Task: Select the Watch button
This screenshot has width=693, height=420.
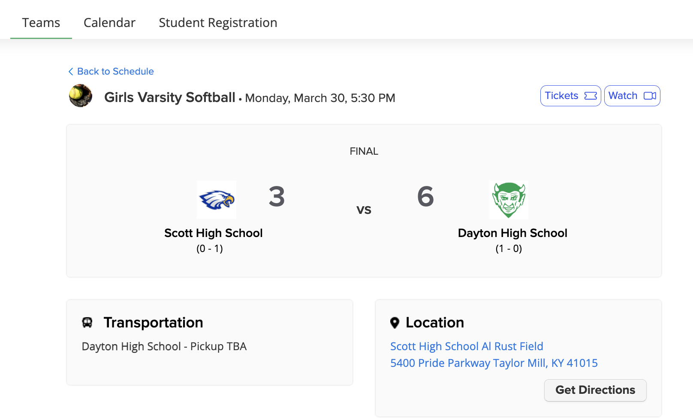Action: 632,96
